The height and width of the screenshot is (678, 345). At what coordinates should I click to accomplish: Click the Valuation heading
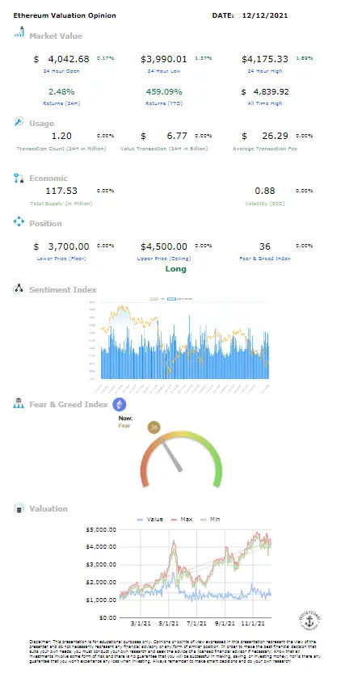tap(48, 508)
